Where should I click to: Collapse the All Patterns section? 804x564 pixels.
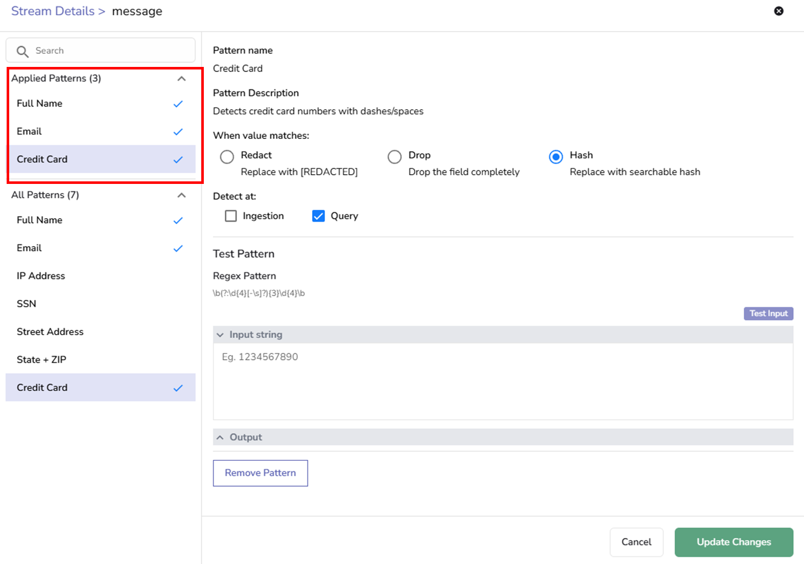[x=181, y=195]
